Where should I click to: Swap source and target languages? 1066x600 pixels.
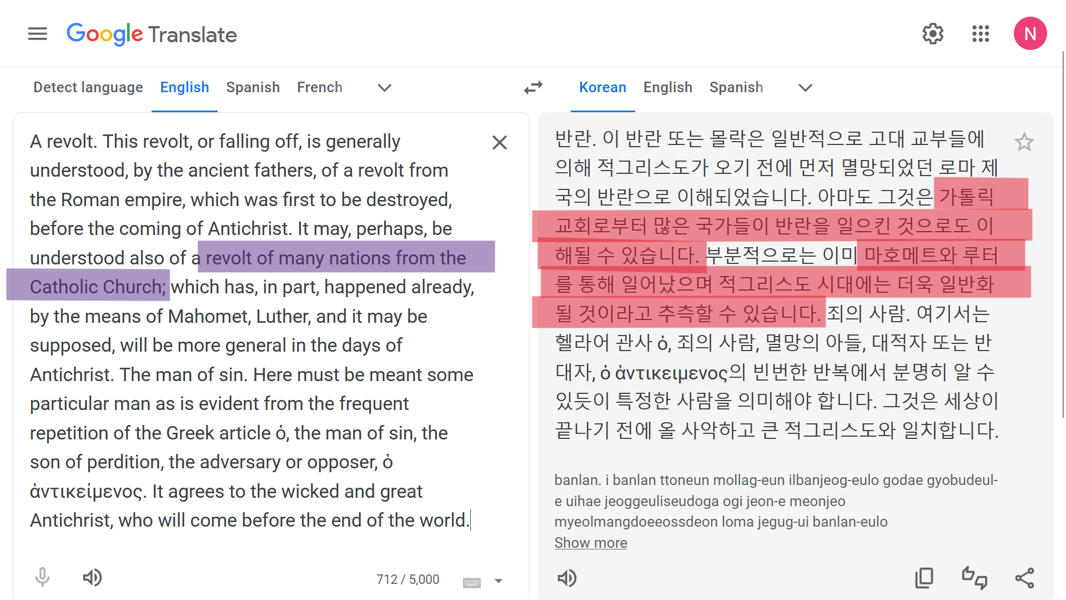[533, 88]
